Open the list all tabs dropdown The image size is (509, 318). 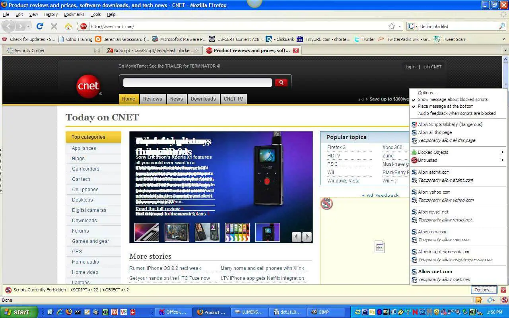505,50
